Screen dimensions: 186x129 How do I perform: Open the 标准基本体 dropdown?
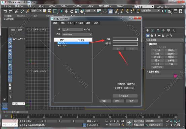click(x=165, y=40)
